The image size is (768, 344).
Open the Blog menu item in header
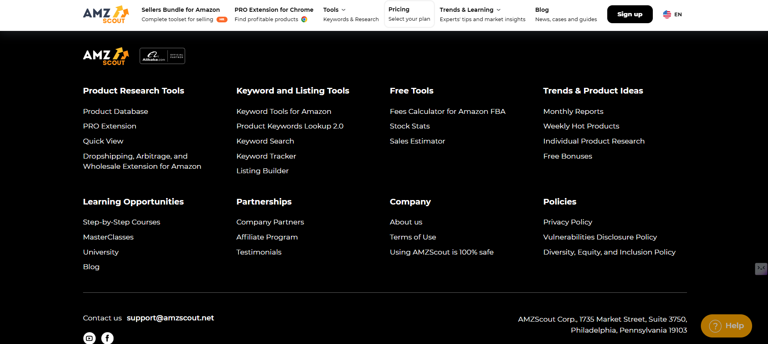566,14
